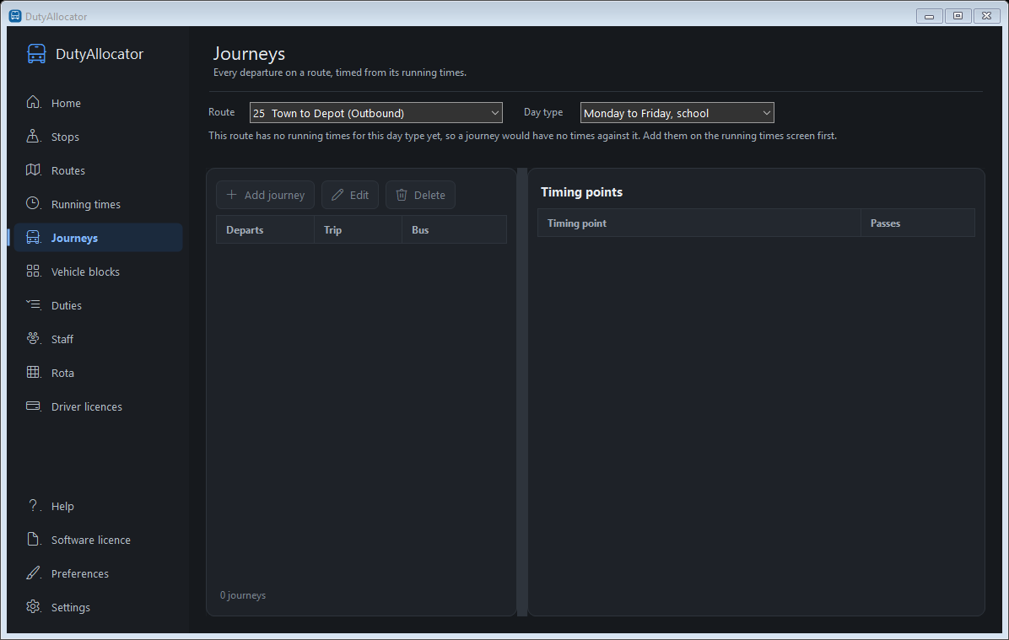The width and height of the screenshot is (1009, 640).
Task: Open the Routes section
Action: (99, 170)
